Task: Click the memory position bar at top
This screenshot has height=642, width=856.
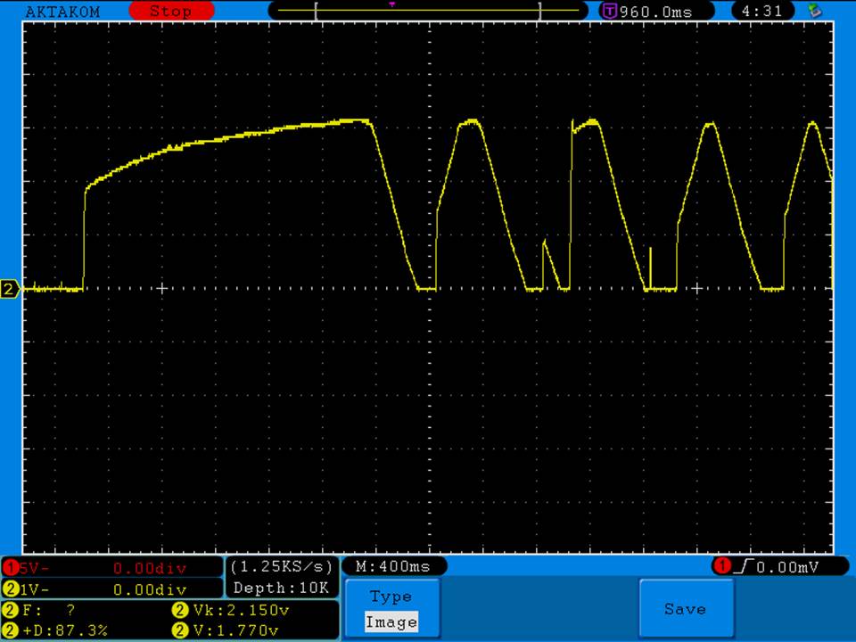Action: [428, 12]
